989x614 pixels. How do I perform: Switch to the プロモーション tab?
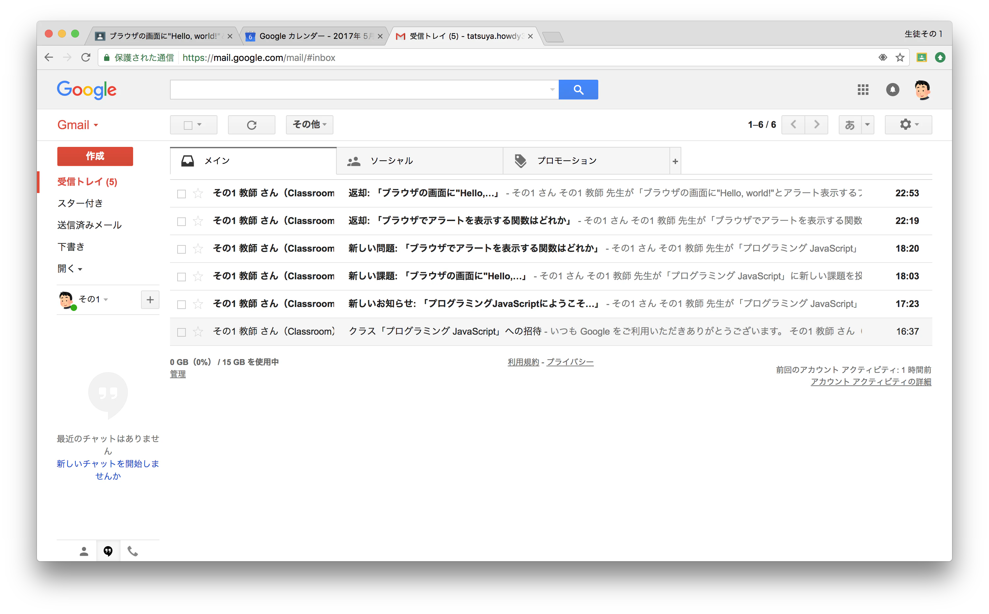point(586,161)
